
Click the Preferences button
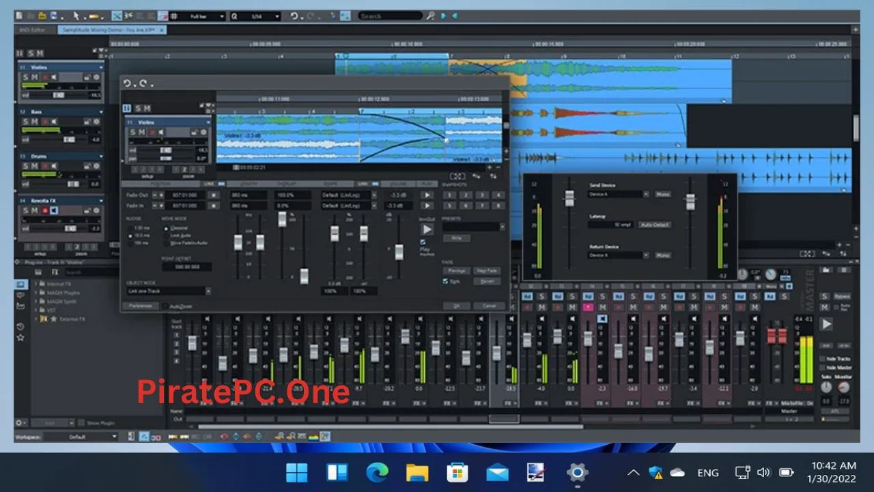(x=141, y=306)
